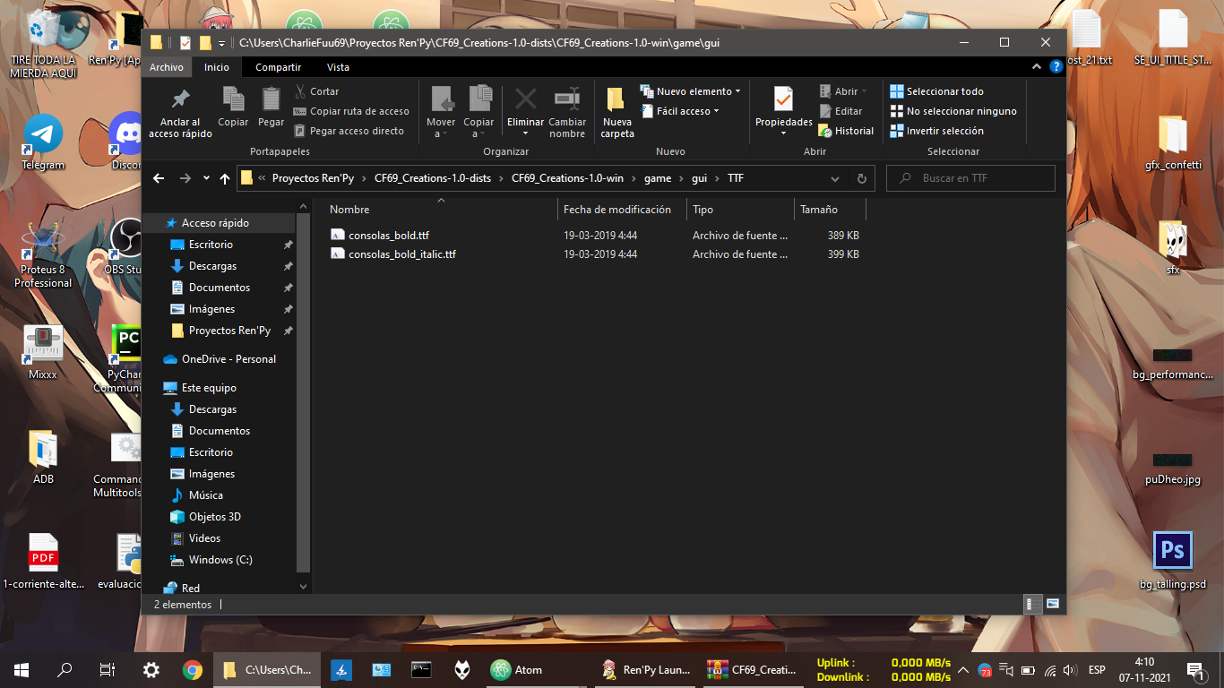Click Seleccionar todo in ribbon
The width and height of the screenshot is (1224, 688).
936,91
